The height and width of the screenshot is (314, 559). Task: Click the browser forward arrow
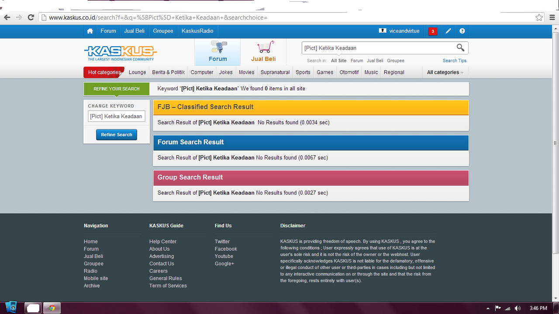coord(19,17)
